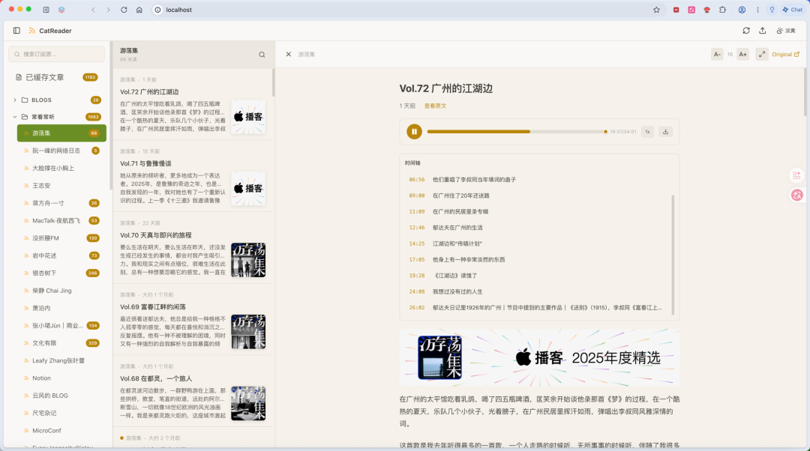Open the Chat button in browser toolbar
The image size is (810, 451).
pyautogui.click(x=793, y=10)
